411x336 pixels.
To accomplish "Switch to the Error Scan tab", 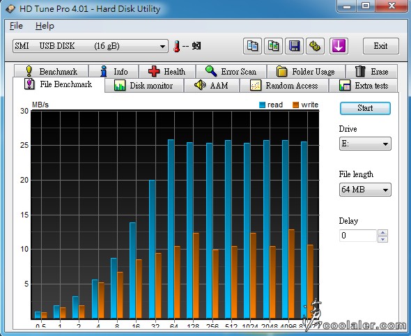I will coord(231,71).
